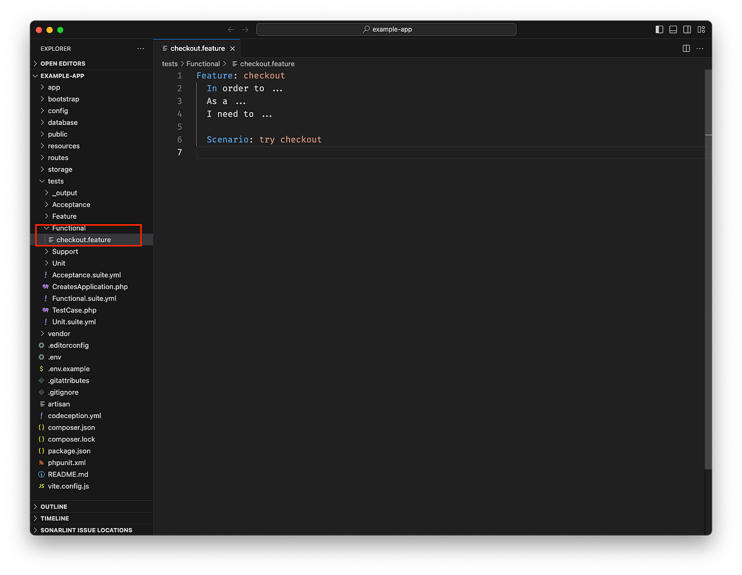The image size is (742, 575).
Task: Toggle the Primary Side Bar visibility icon
Action: tap(659, 30)
